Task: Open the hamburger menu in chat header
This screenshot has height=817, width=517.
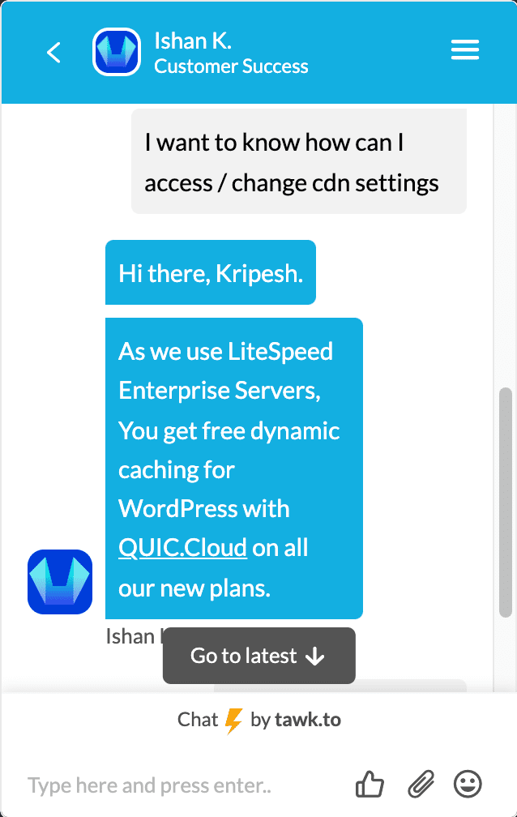Action: coord(465,51)
